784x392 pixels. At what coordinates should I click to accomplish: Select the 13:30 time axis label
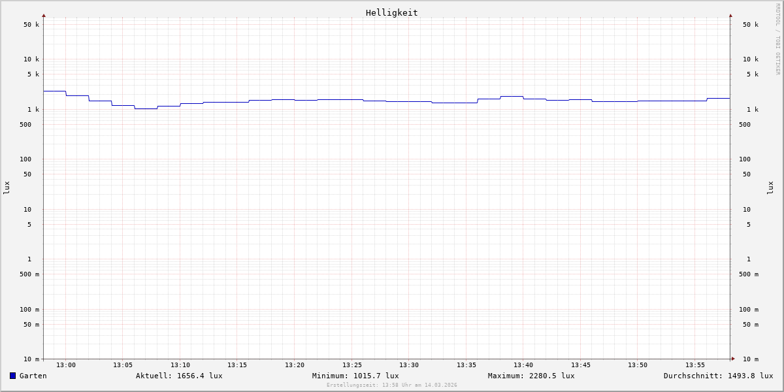click(409, 365)
